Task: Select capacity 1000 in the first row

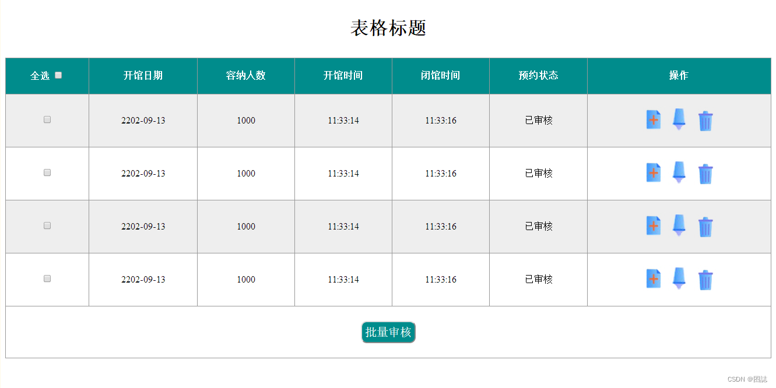Action: [246, 121]
